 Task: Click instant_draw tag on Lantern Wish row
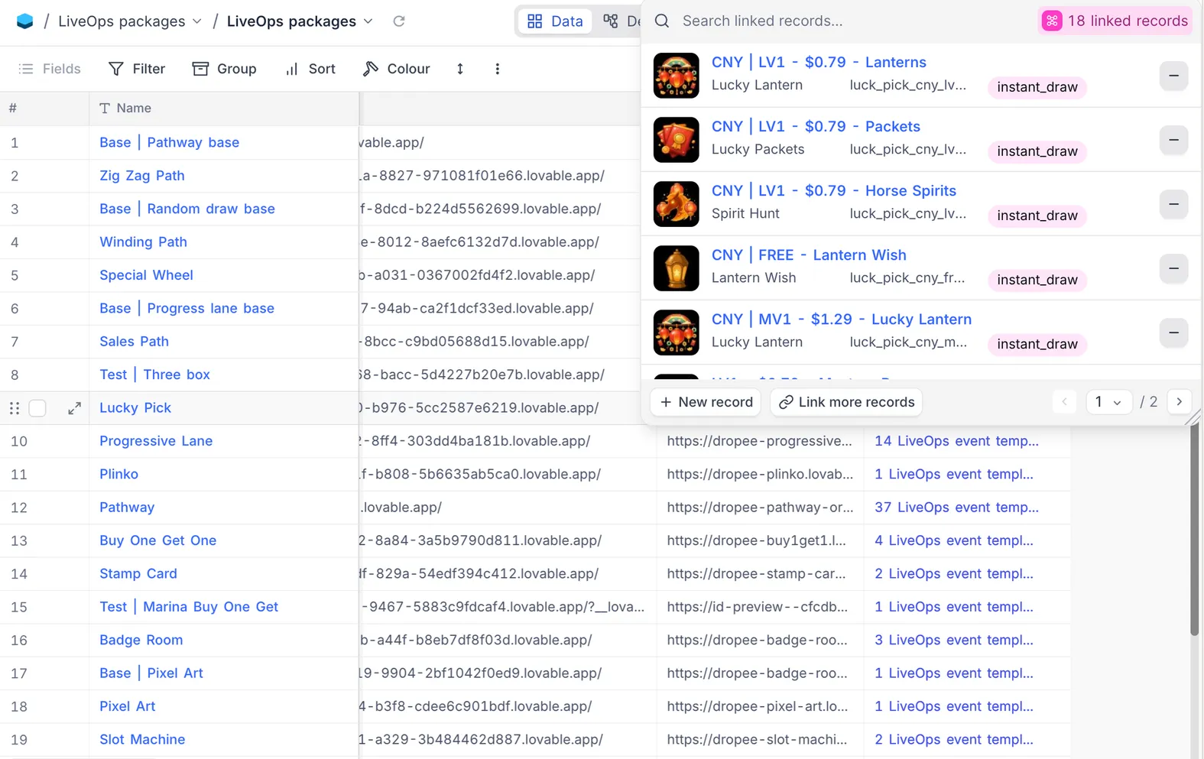point(1037,280)
